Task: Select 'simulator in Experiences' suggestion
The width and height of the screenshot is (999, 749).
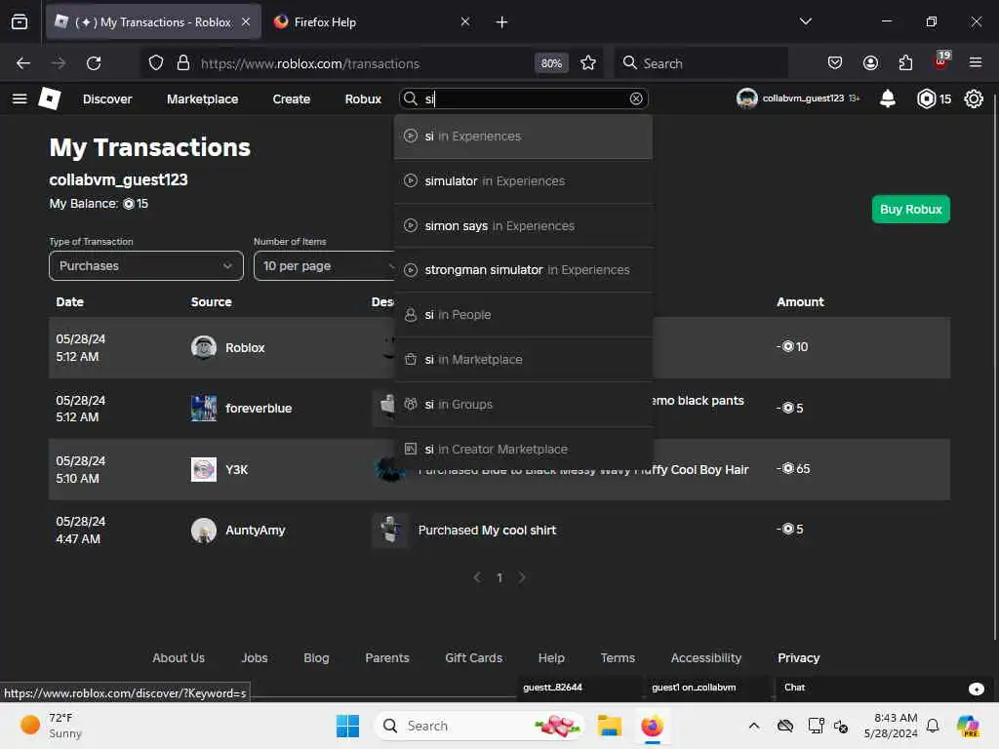Action: [x=523, y=180]
